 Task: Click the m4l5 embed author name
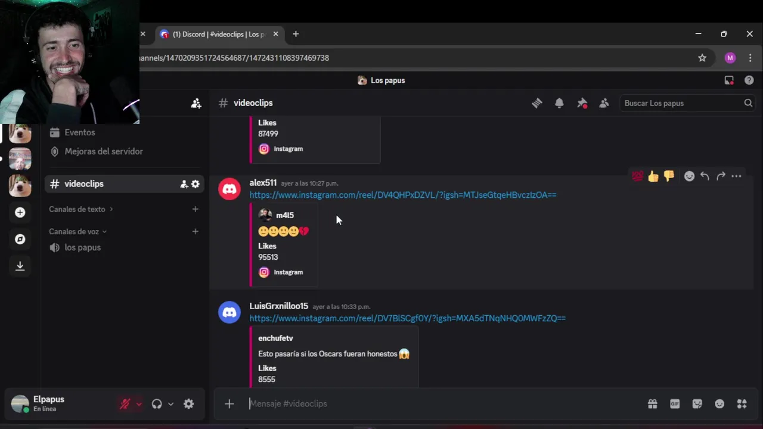285,215
